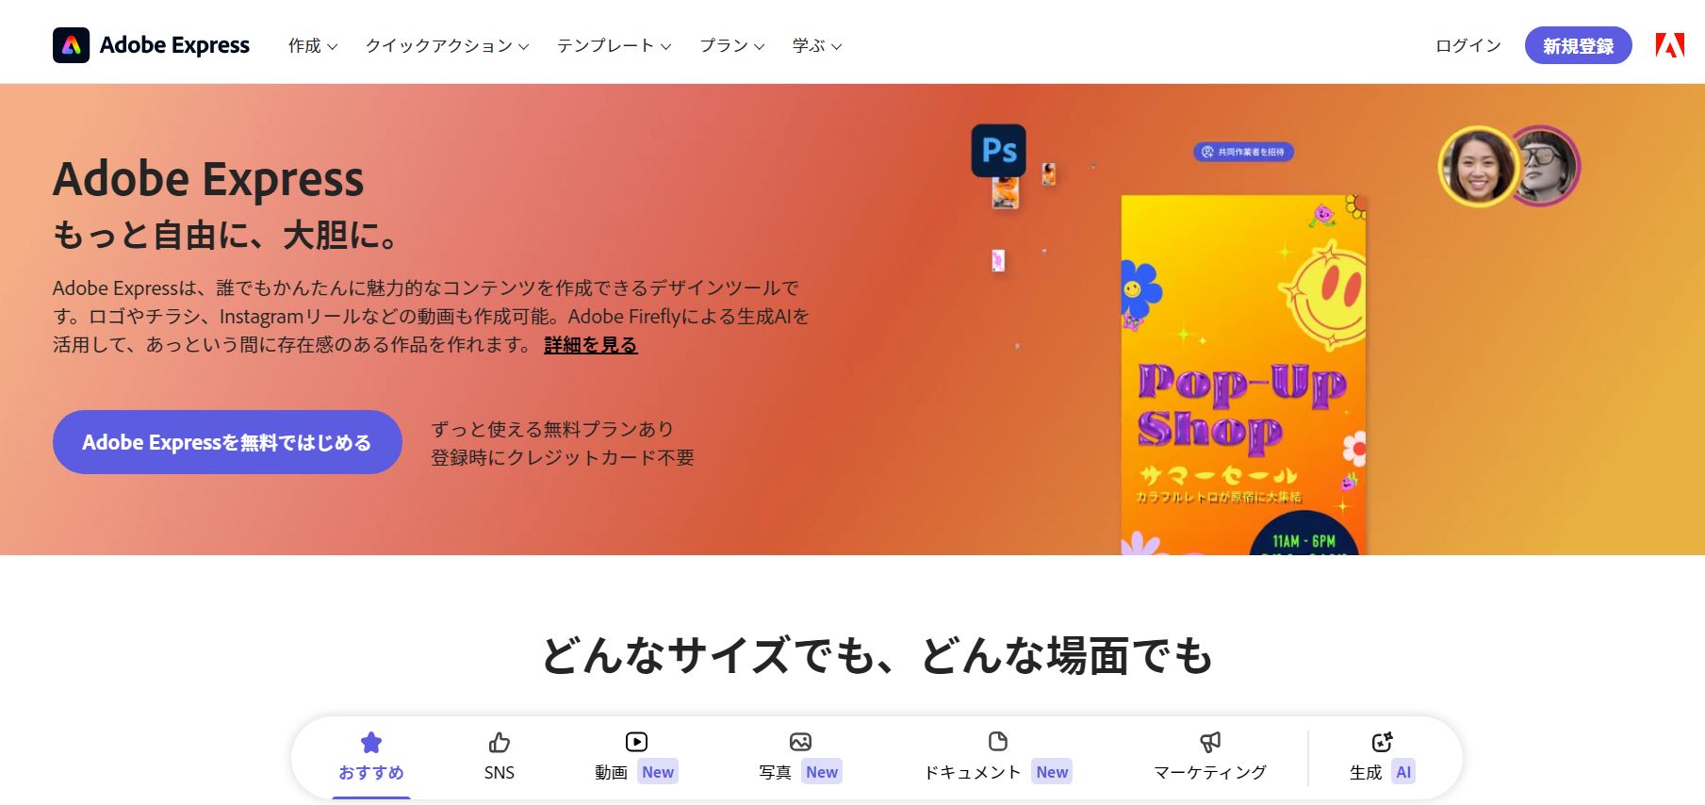This screenshot has height=805, width=1705.
Task: Click the text ずっと使える無料プランあり
Action: tap(552, 429)
